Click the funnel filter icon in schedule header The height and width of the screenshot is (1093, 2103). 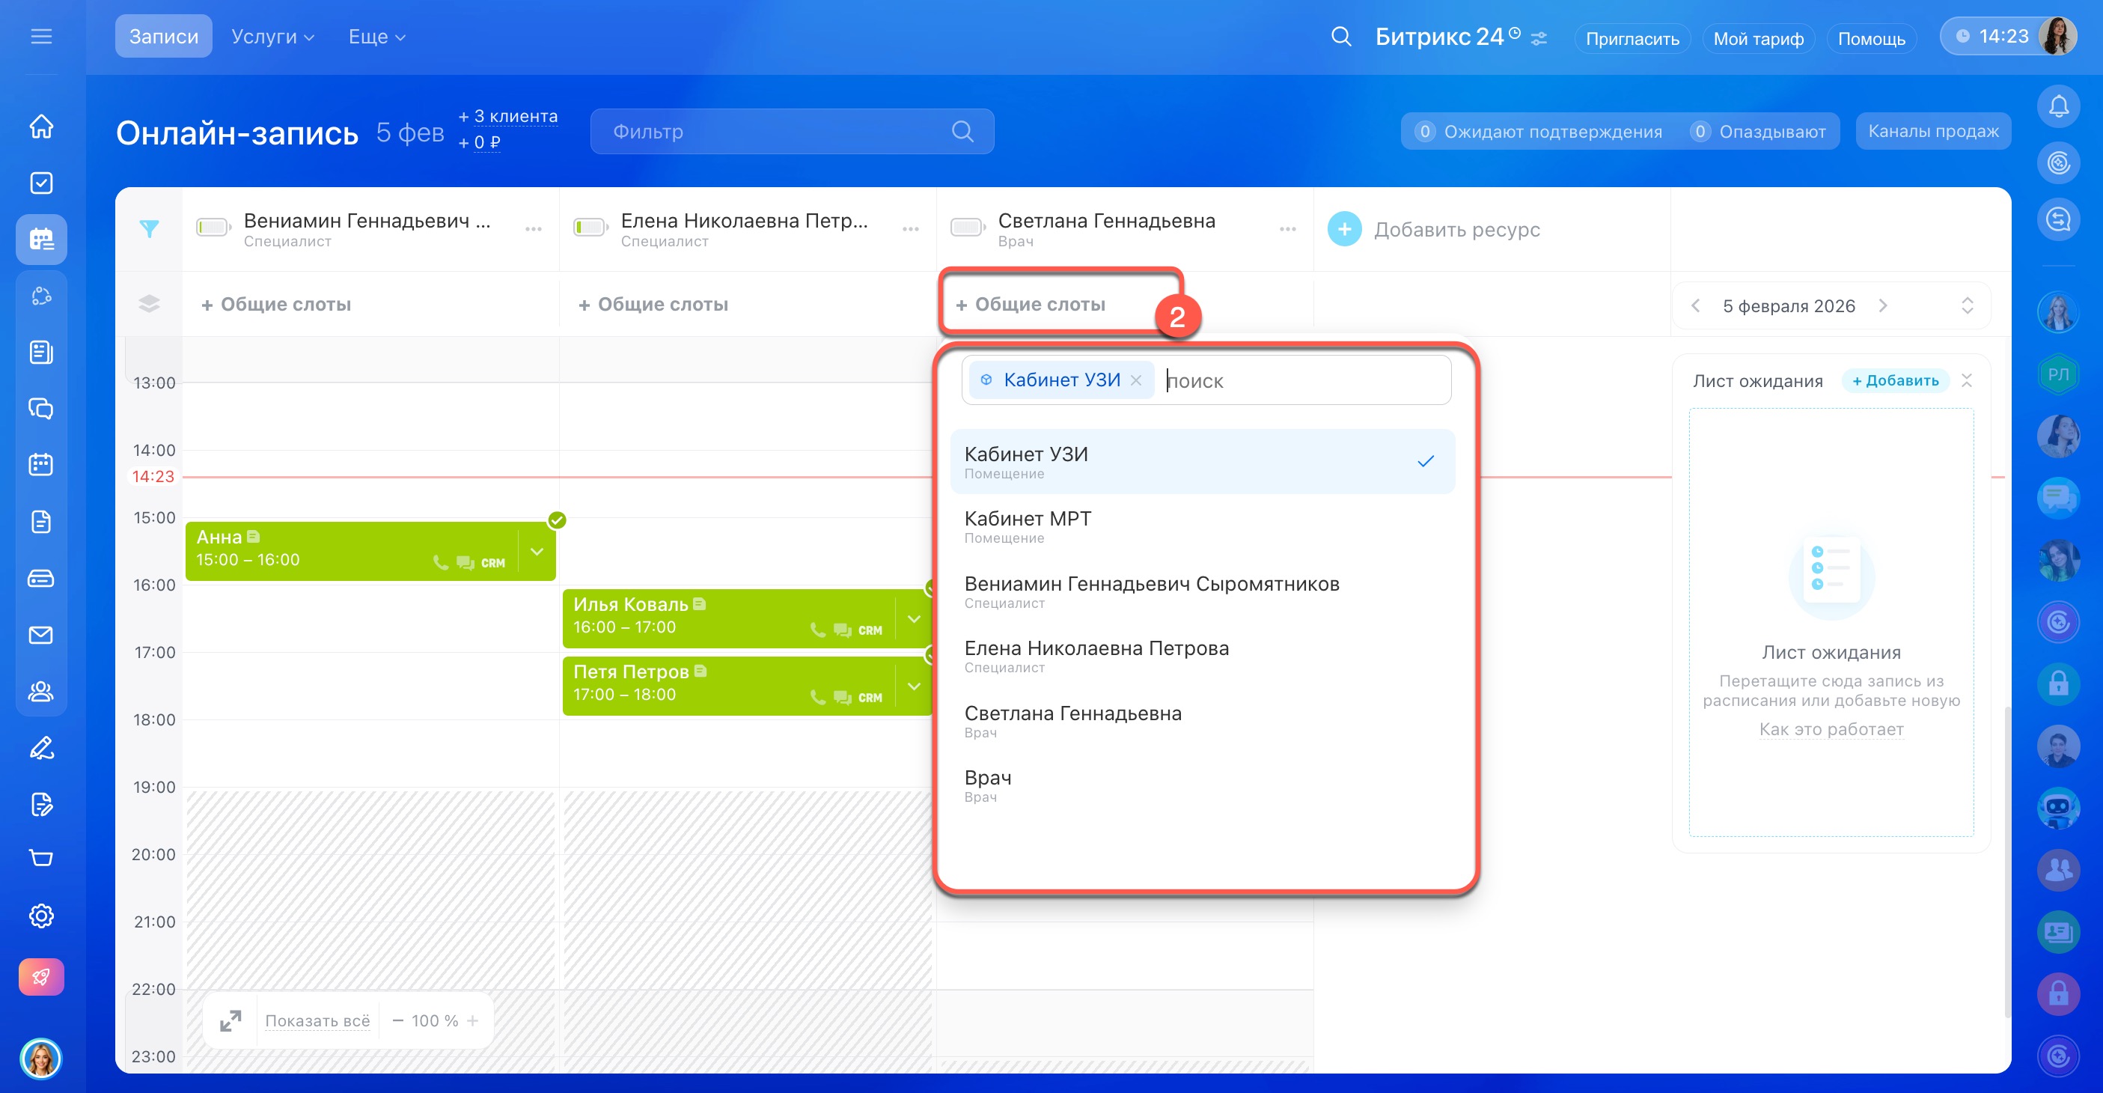click(149, 229)
